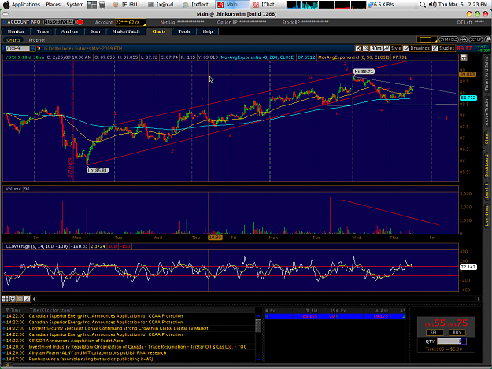Open the symbol dropdown arrow next to /DXH9
This screenshot has height=369, width=492.
coord(32,48)
